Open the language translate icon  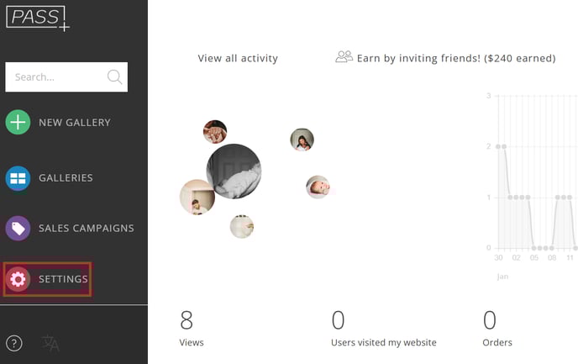point(50,343)
